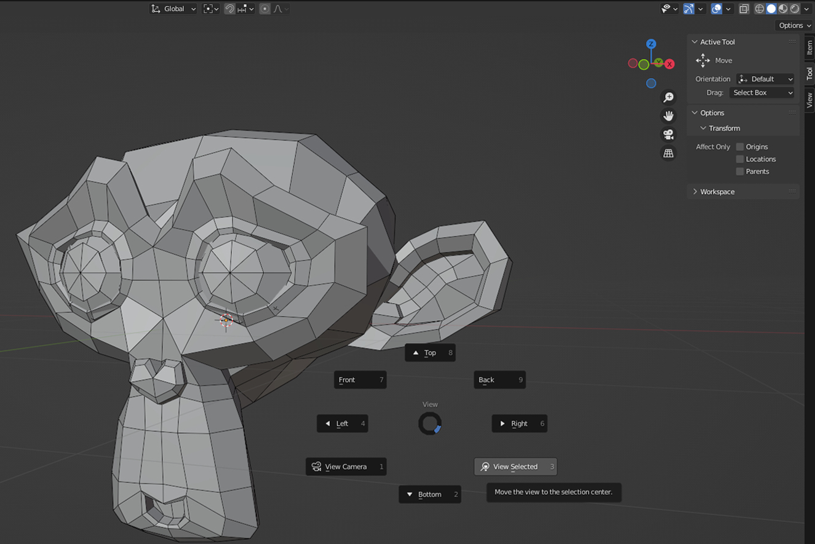Click the zoom magnifier in viewport sidebar
The height and width of the screenshot is (544, 815).
pyautogui.click(x=668, y=97)
